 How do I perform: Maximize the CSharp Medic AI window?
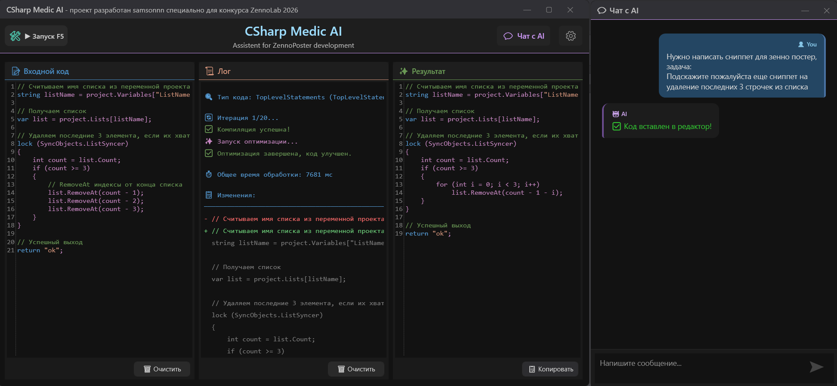549,10
